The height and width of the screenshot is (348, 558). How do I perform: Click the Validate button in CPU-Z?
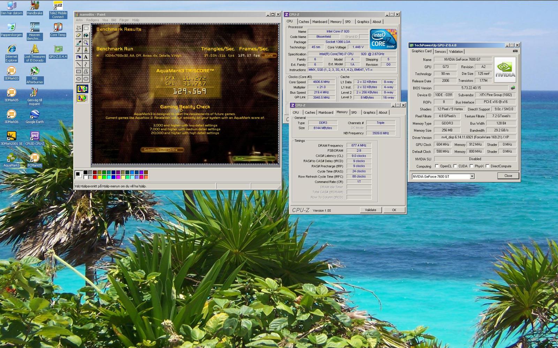click(370, 210)
